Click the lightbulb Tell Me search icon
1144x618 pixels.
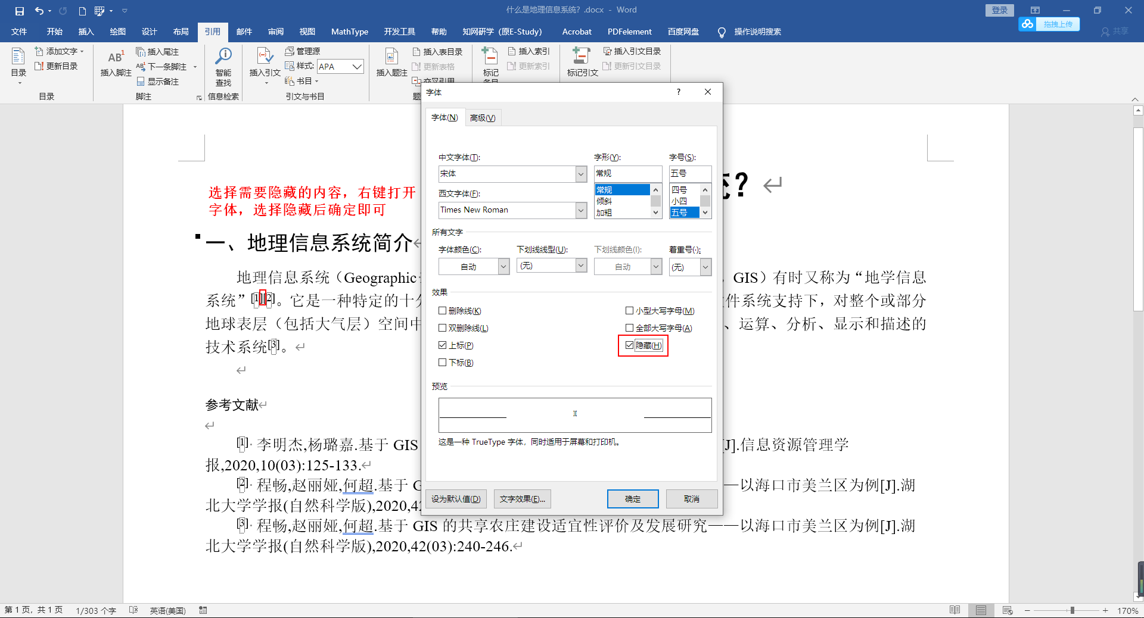point(722,32)
